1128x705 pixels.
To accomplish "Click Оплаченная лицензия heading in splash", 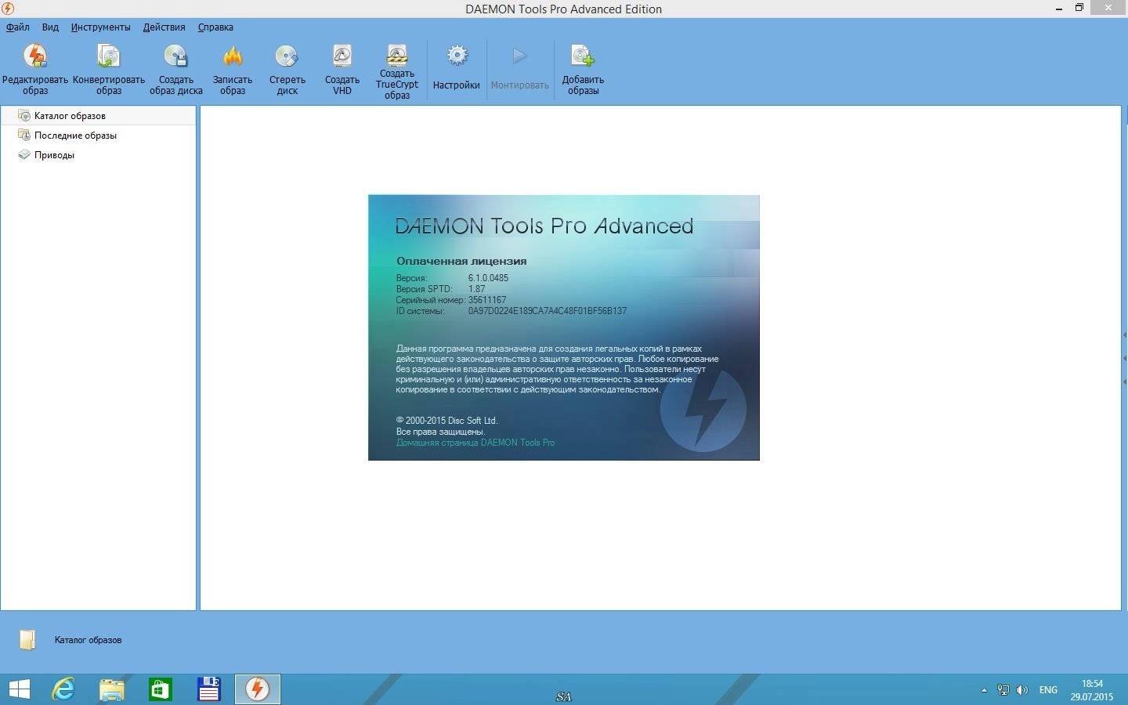I will click(x=461, y=261).
